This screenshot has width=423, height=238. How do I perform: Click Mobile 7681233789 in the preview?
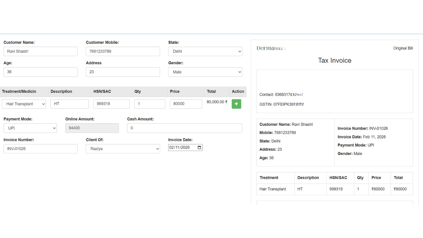tap(278, 133)
